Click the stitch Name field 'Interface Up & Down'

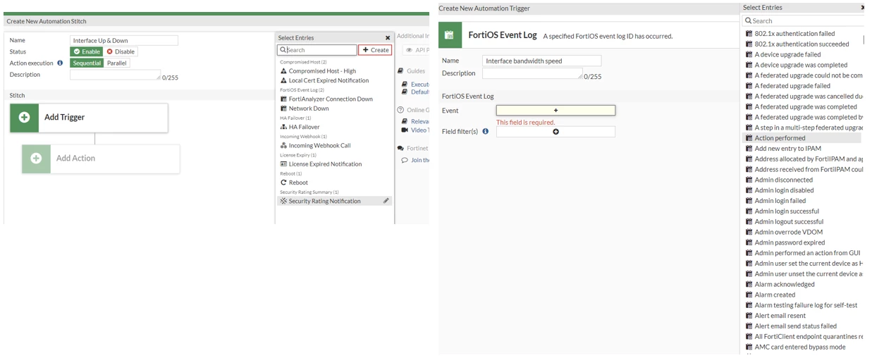[x=124, y=40]
